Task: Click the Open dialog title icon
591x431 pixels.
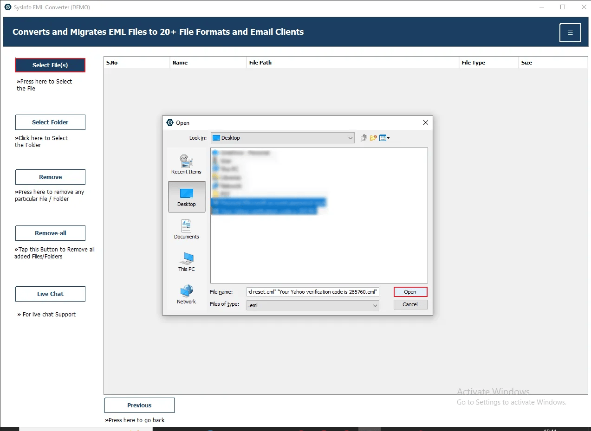Action: coord(170,122)
